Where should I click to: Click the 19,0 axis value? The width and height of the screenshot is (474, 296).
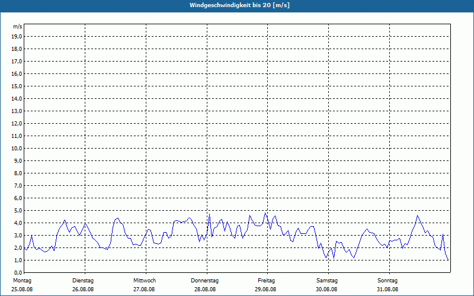pos(17,37)
